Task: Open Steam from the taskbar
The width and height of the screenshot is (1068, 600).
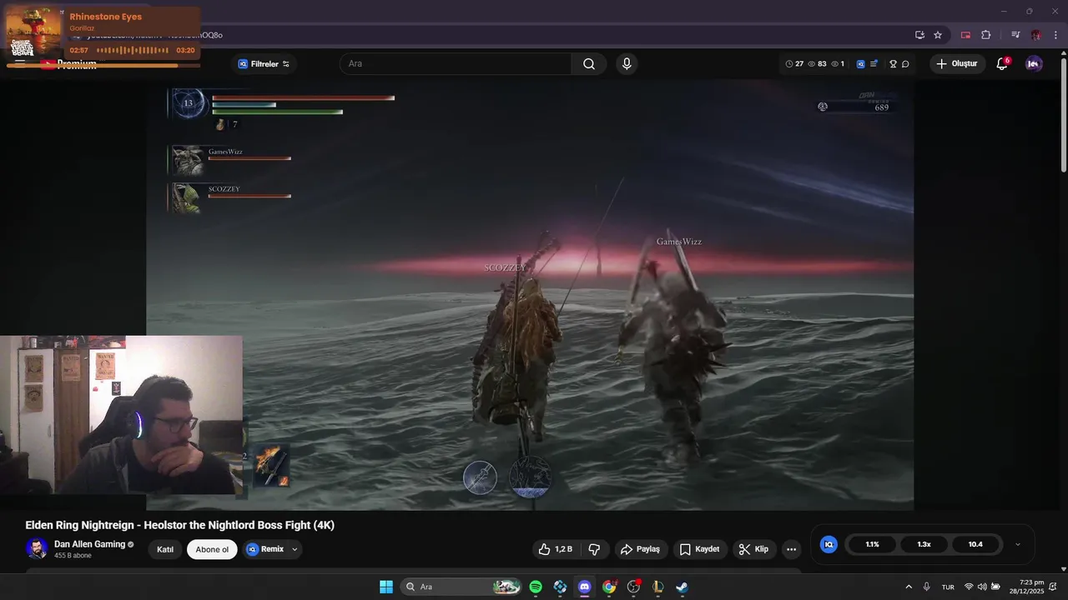Action: point(682,587)
